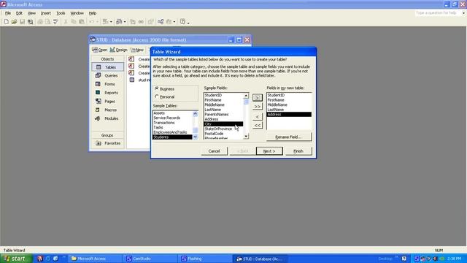
Task: Click the Analyze toolbar icon
Action: 119,21
